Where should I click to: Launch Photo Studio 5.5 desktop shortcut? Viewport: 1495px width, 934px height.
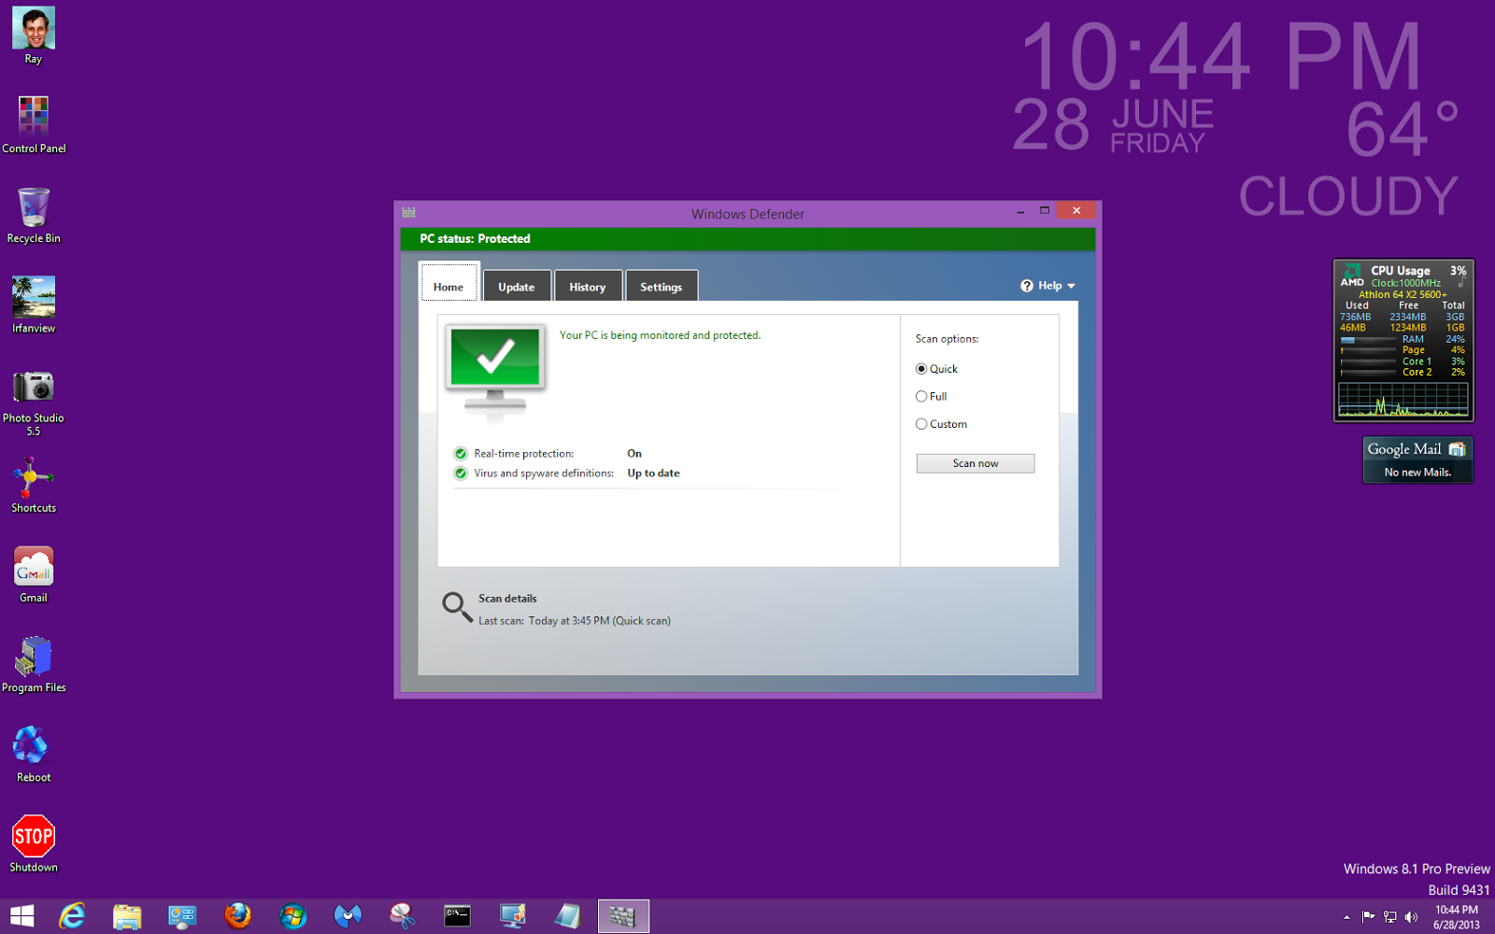click(34, 402)
